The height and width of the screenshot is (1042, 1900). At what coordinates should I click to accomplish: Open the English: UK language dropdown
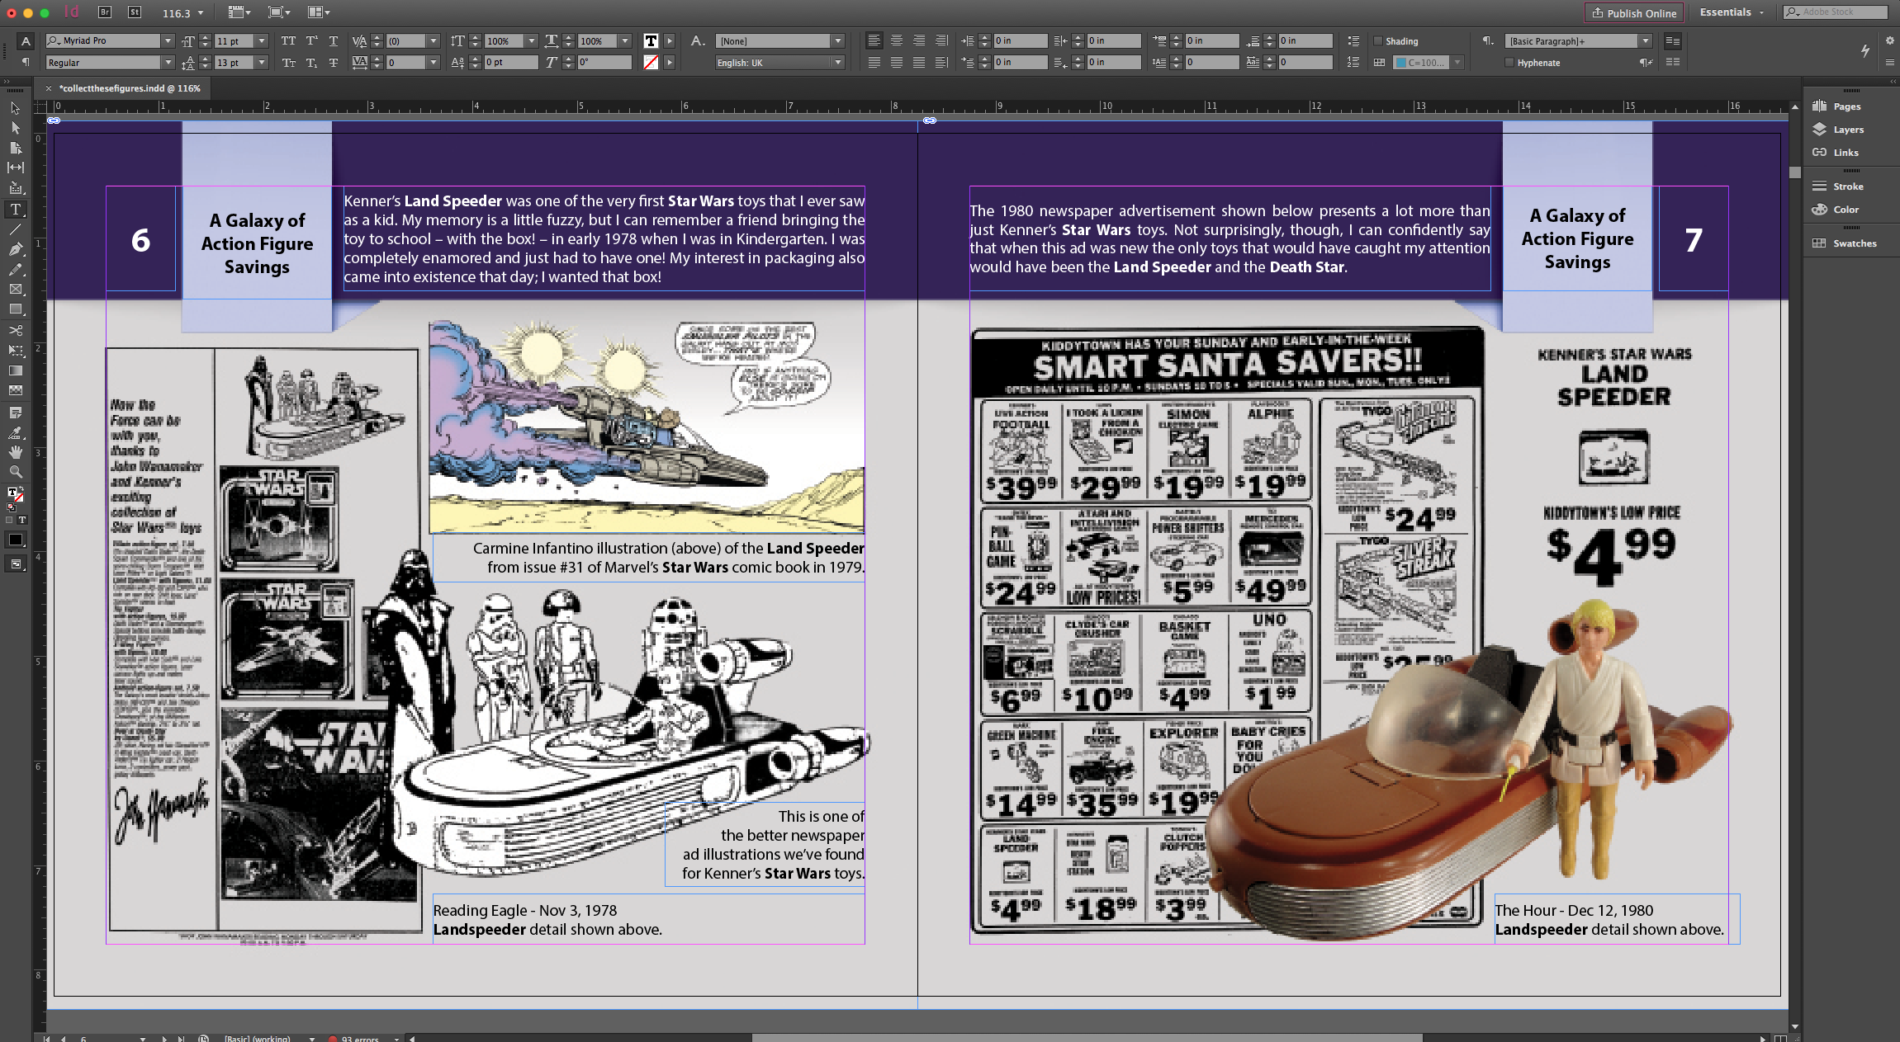[838, 63]
